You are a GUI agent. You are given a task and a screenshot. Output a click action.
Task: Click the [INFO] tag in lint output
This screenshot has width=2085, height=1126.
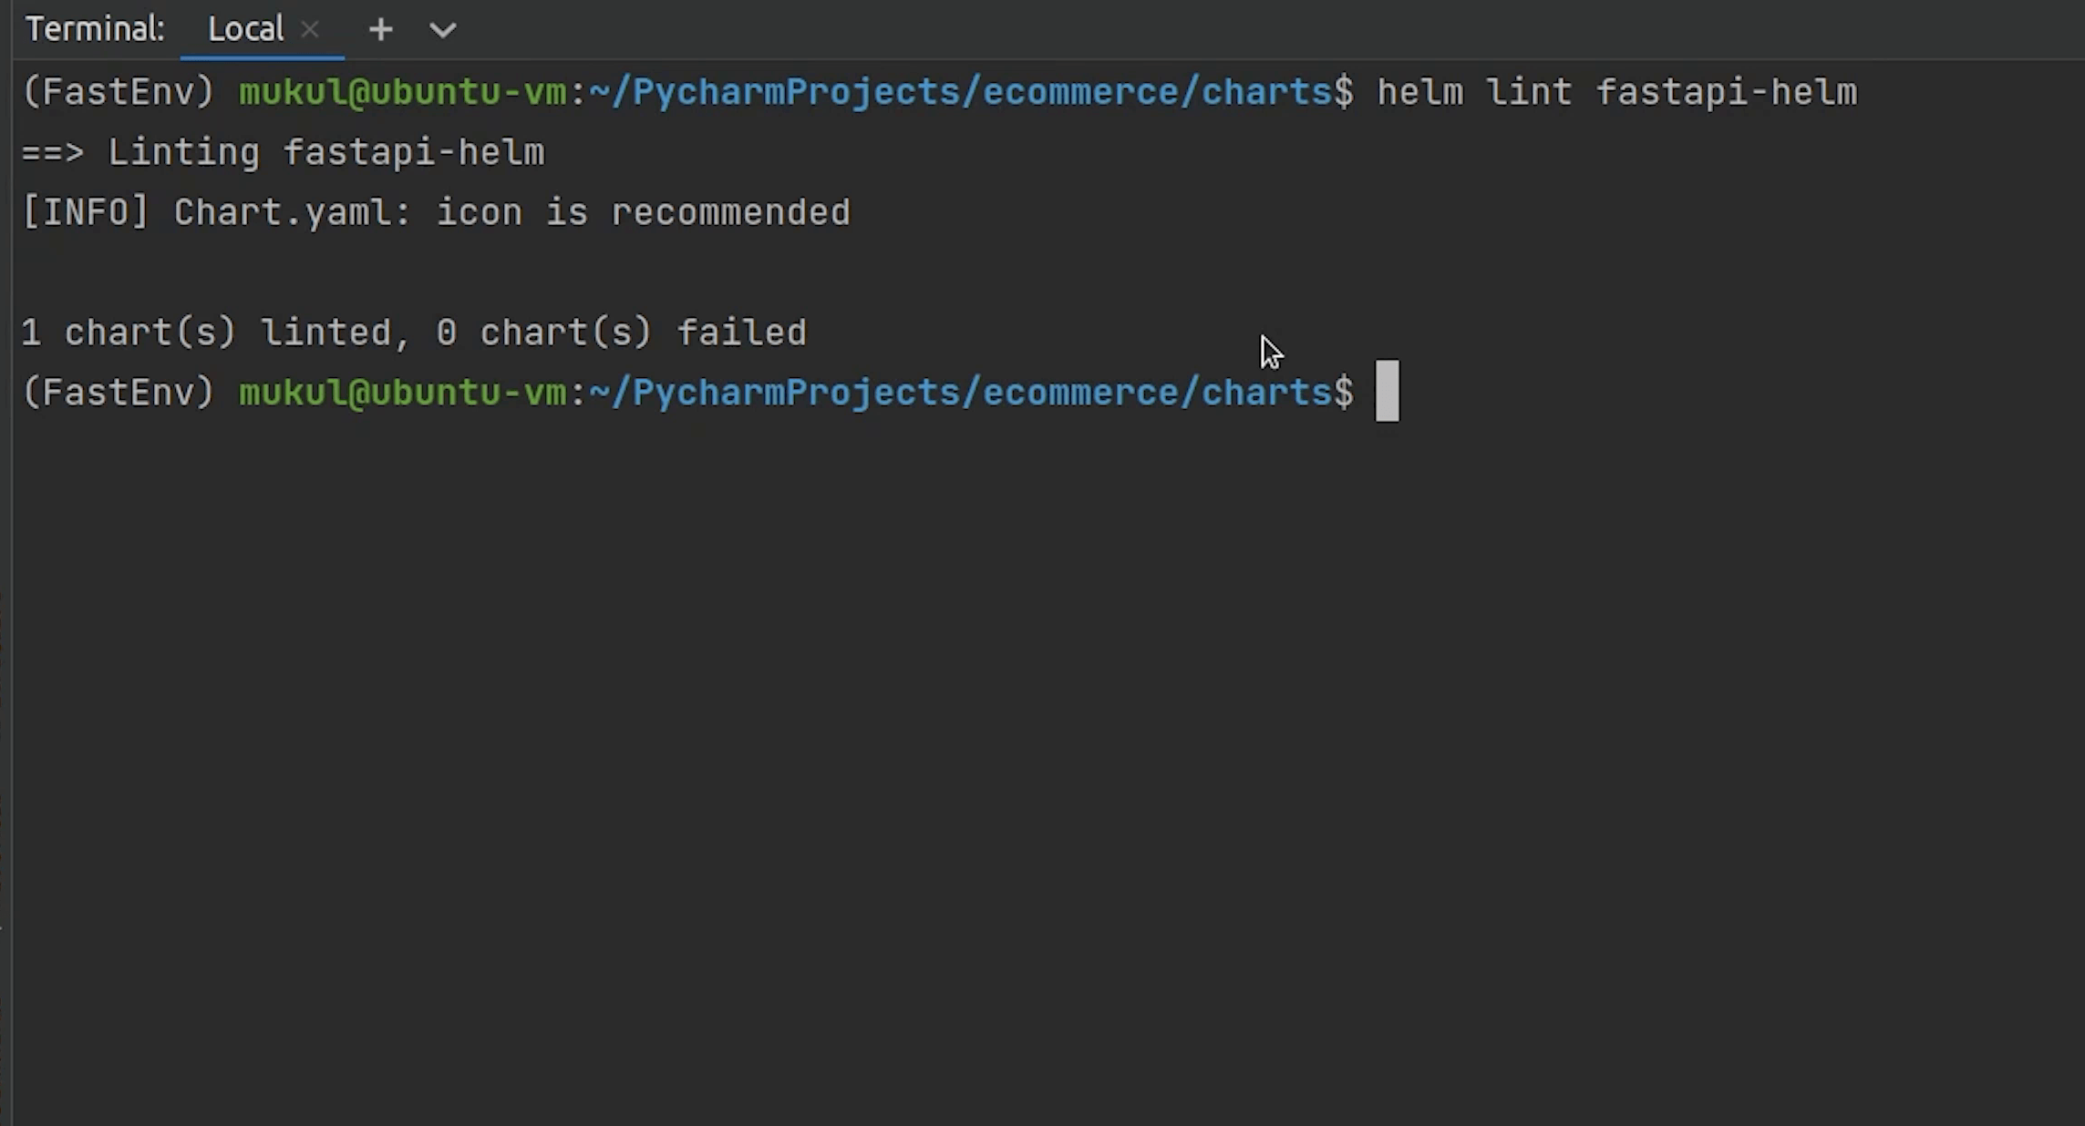point(85,212)
